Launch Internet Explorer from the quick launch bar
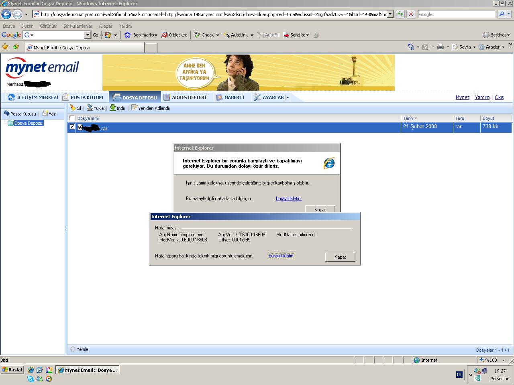 tap(31, 370)
